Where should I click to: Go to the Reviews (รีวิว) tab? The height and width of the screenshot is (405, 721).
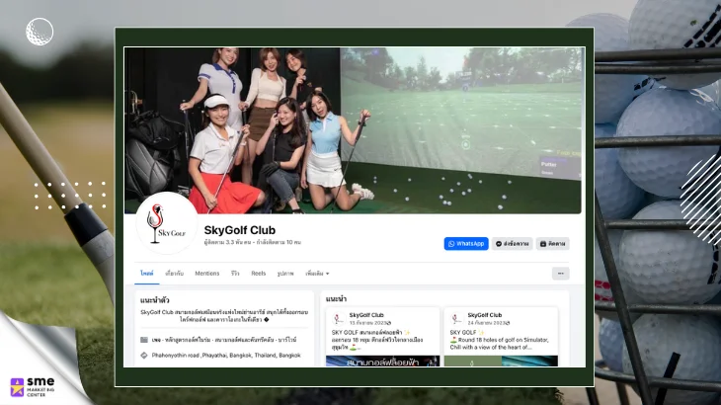pyautogui.click(x=235, y=274)
